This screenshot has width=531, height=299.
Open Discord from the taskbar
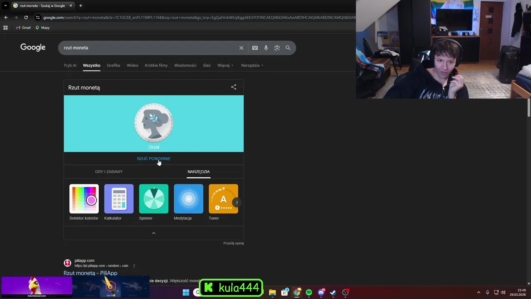[321, 292]
